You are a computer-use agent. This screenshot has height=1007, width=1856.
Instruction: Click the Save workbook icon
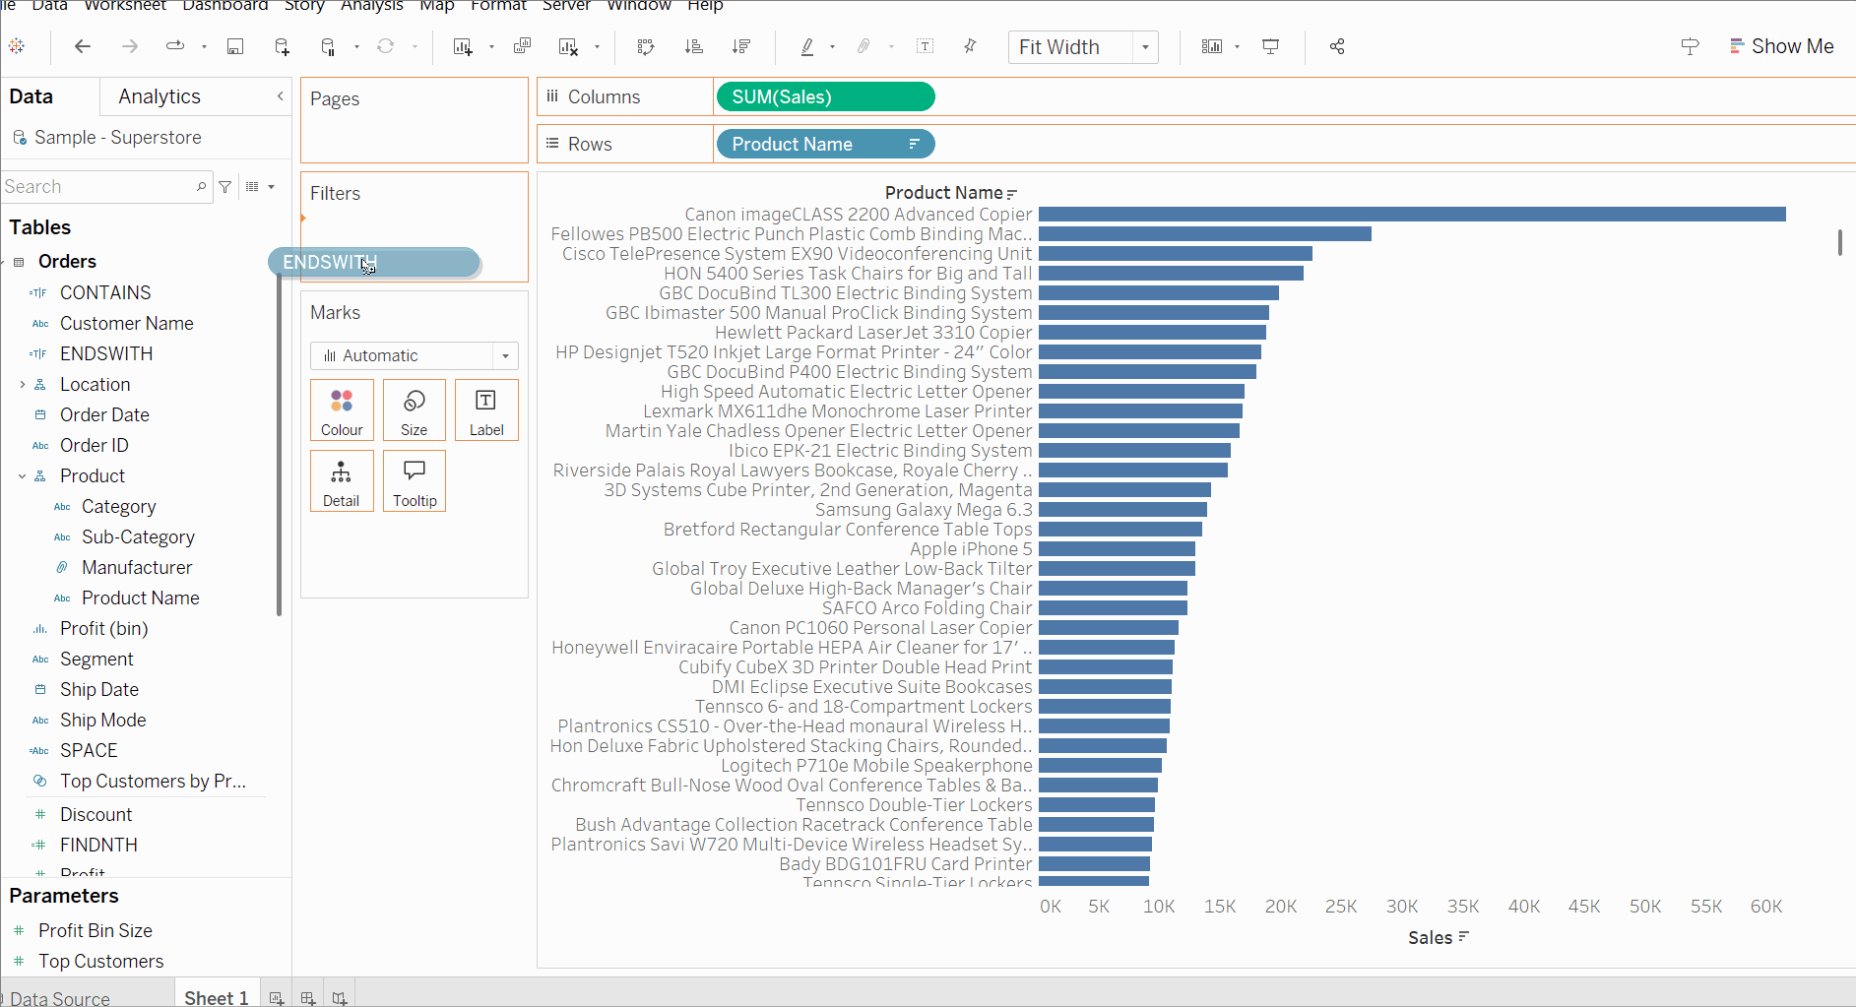pos(235,46)
